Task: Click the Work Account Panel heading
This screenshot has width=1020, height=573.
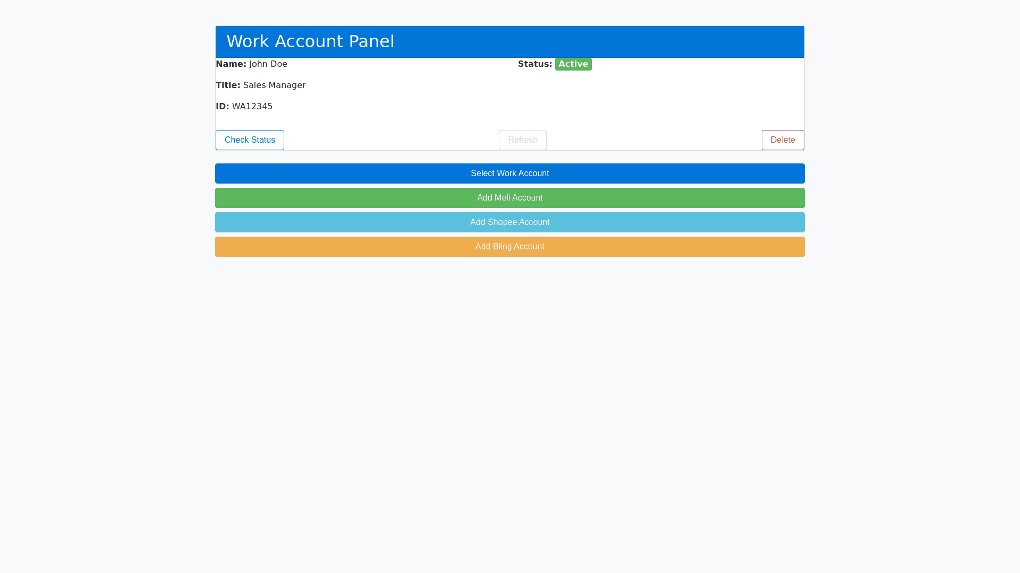Action: click(x=310, y=41)
